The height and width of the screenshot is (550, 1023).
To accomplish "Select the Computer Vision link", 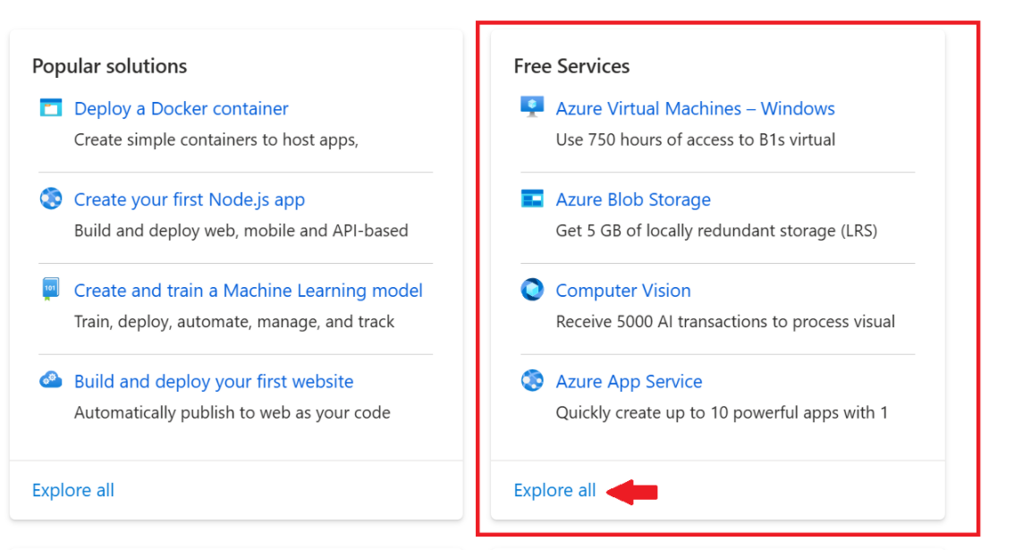I will coord(622,291).
